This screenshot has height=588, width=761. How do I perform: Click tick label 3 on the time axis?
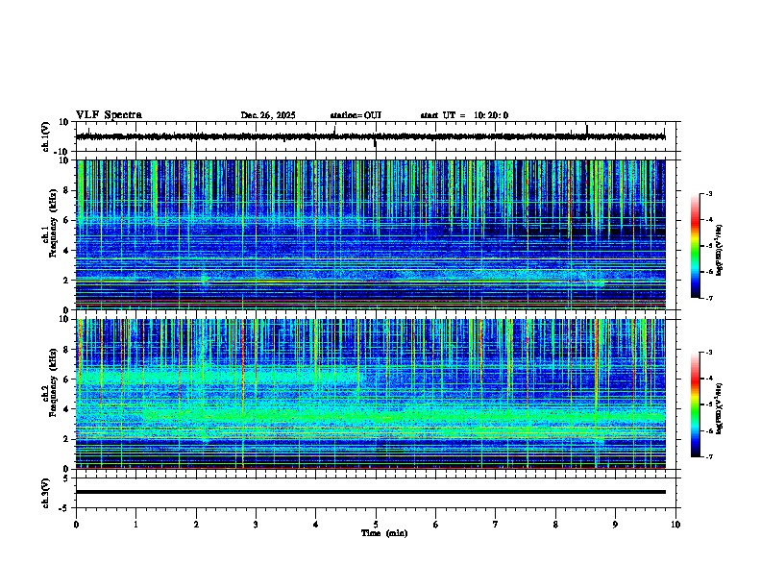click(256, 525)
